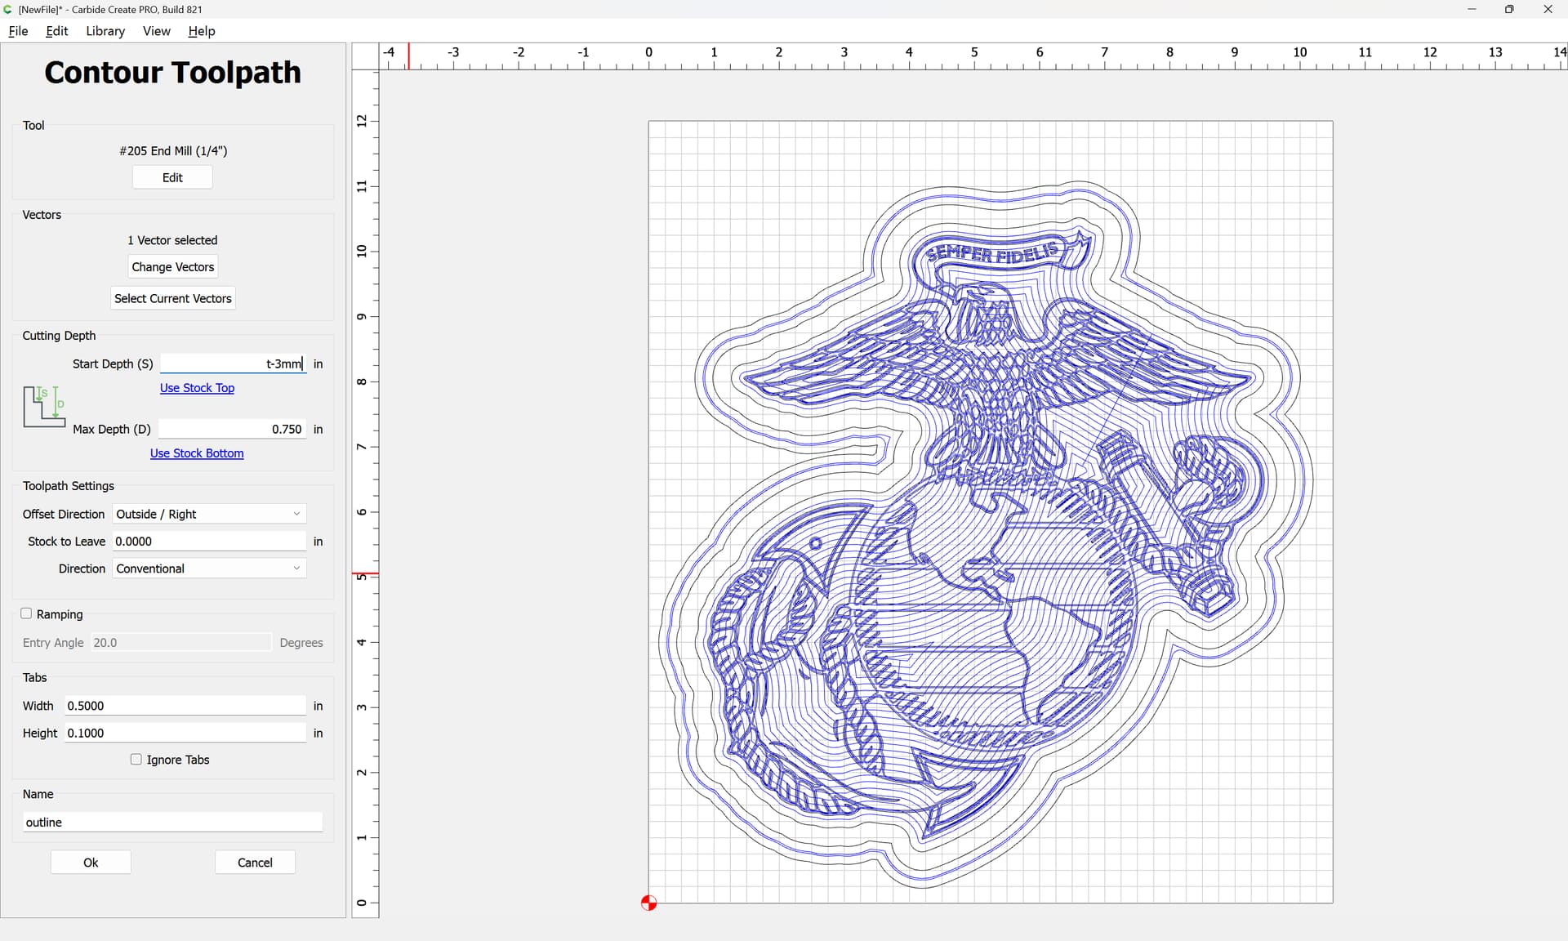Click the Use Stock Bottom link
Image resolution: width=1568 pixels, height=941 pixels.
tap(197, 453)
